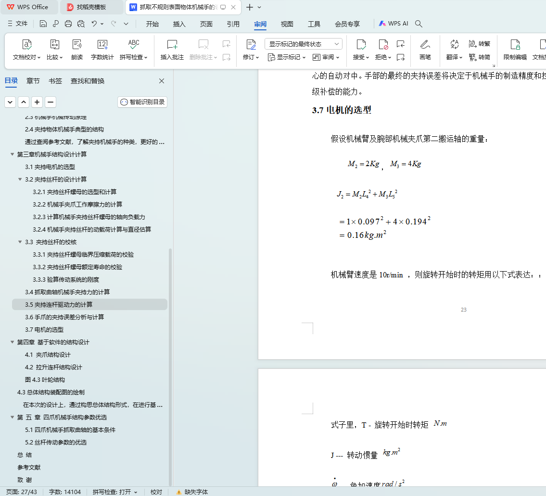Click the expand-down arrow outline button
This screenshot has height=496, width=546.
(10, 102)
